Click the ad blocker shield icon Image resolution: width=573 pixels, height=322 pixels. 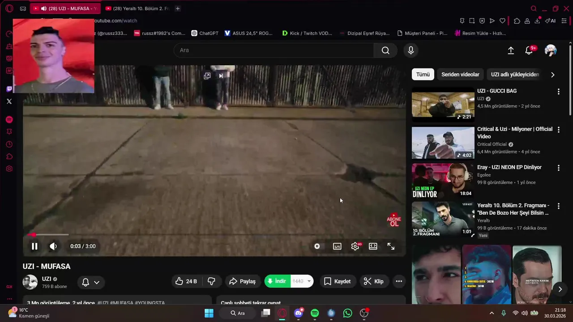[482, 21]
